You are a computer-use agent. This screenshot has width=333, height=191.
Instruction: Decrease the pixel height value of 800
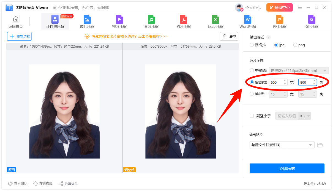[x=314, y=84]
